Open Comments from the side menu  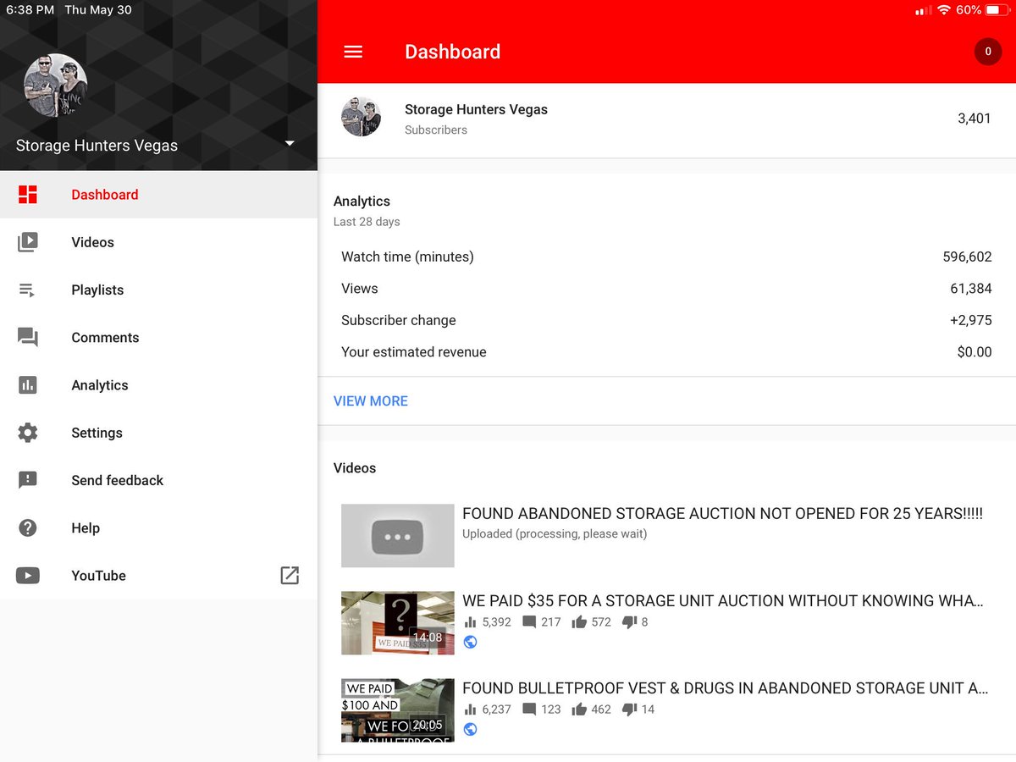[x=158, y=337]
